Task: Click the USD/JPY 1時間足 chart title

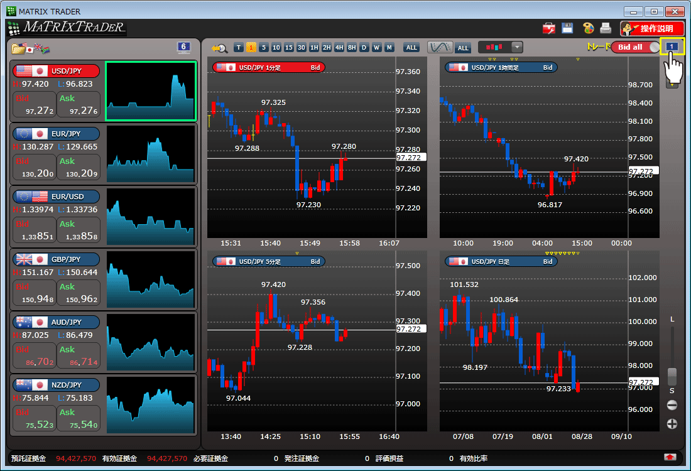Action: [x=501, y=67]
